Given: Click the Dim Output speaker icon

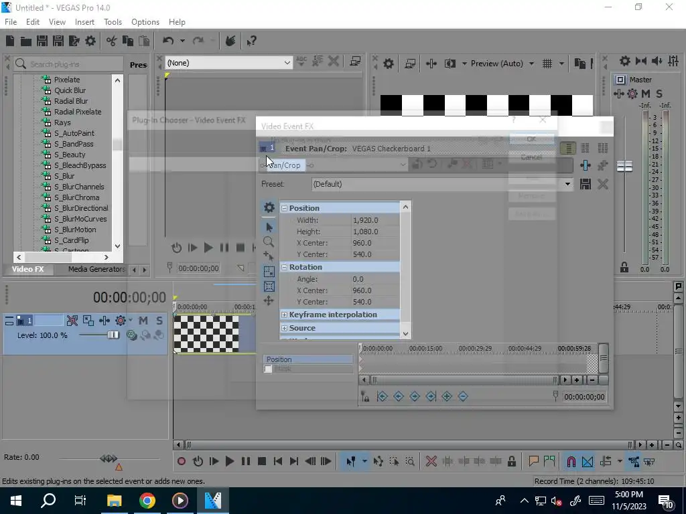Looking at the screenshot, I should tap(657, 61).
